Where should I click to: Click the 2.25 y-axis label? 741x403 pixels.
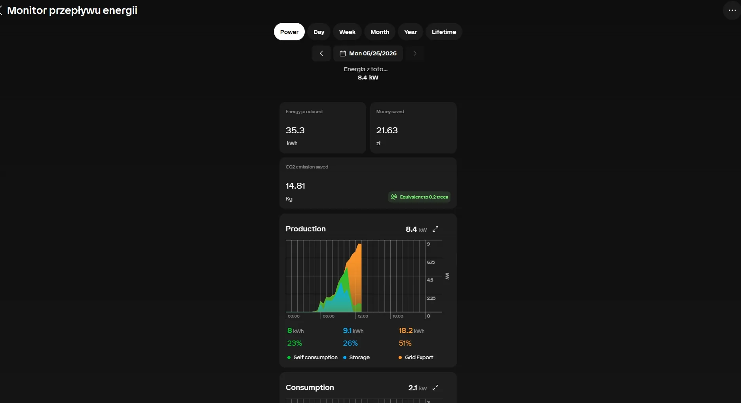(x=431, y=298)
